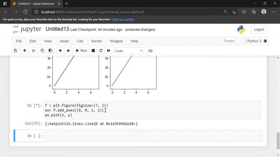Click the notebook vertical scrollbar thumb
This screenshot has height=157, width=280.
[278, 140]
